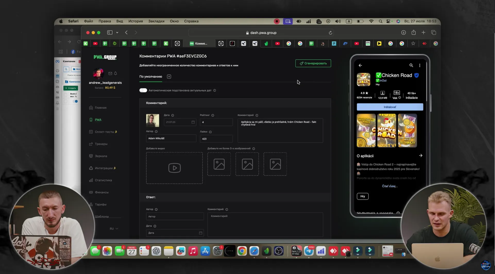Open ChatGPT app from the Dock
Screen dimensions: 495x274
coord(156,251)
